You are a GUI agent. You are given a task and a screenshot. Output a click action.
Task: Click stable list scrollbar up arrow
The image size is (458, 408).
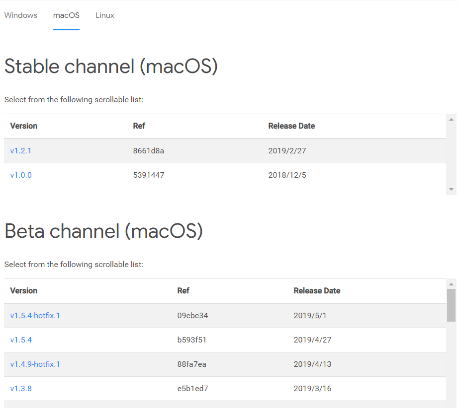(x=451, y=119)
